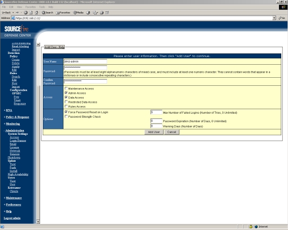Screen dimensions: 288x230
Task: Uncheck Data Access checkbox
Action: [x=66, y=97]
